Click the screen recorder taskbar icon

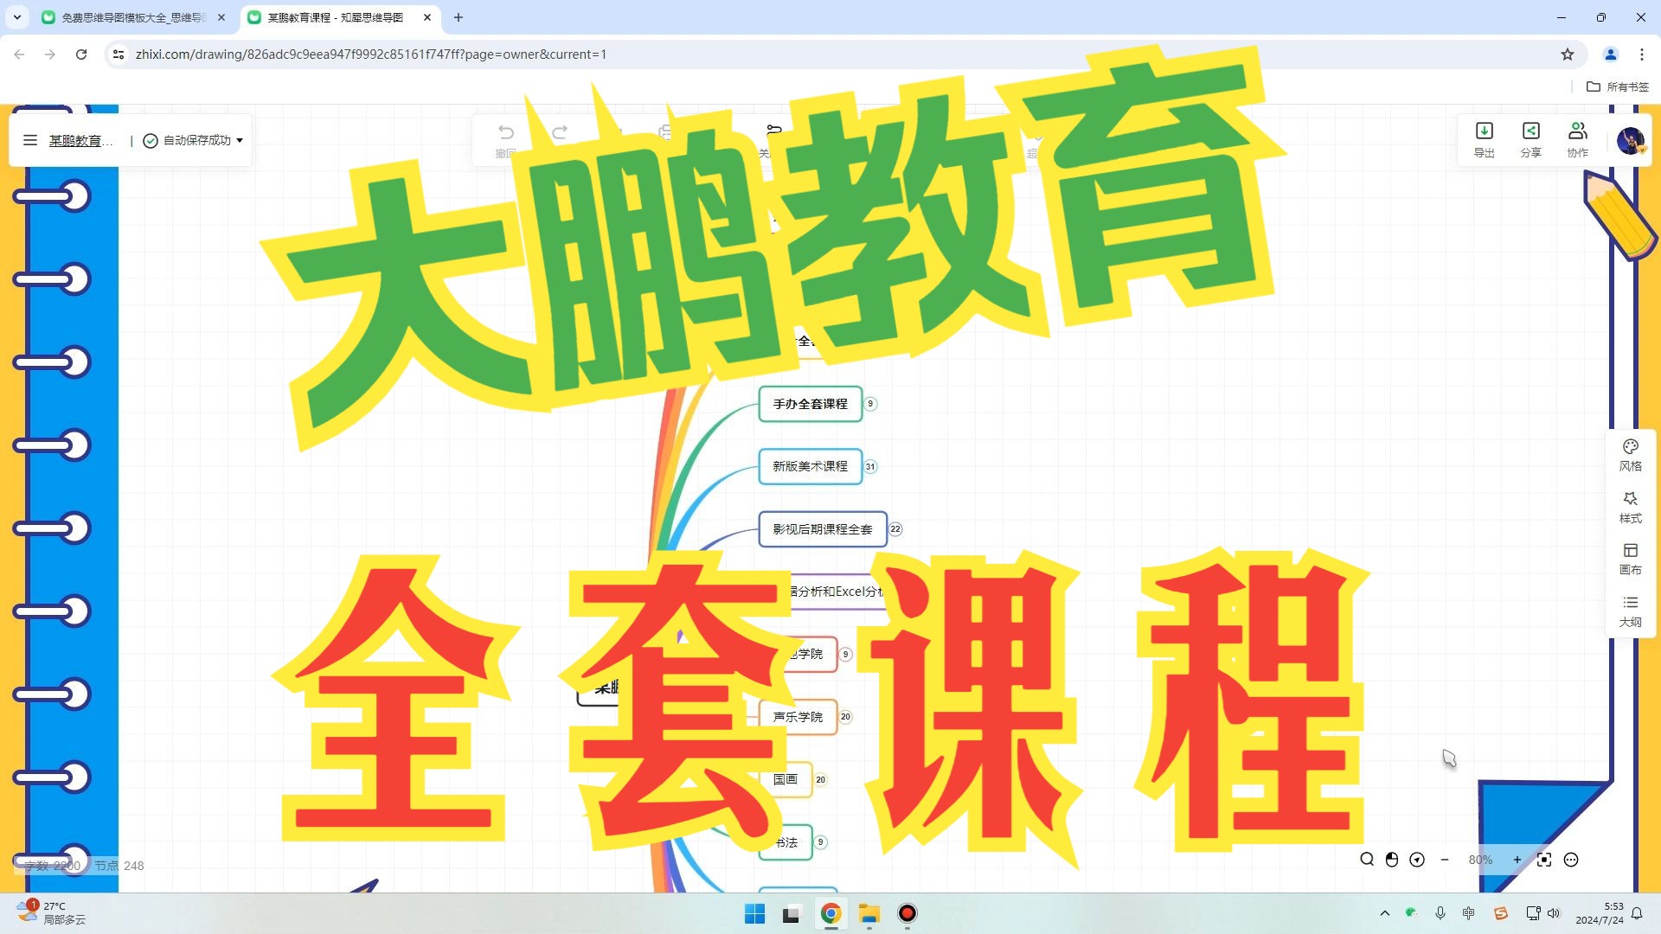pyautogui.click(x=907, y=914)
